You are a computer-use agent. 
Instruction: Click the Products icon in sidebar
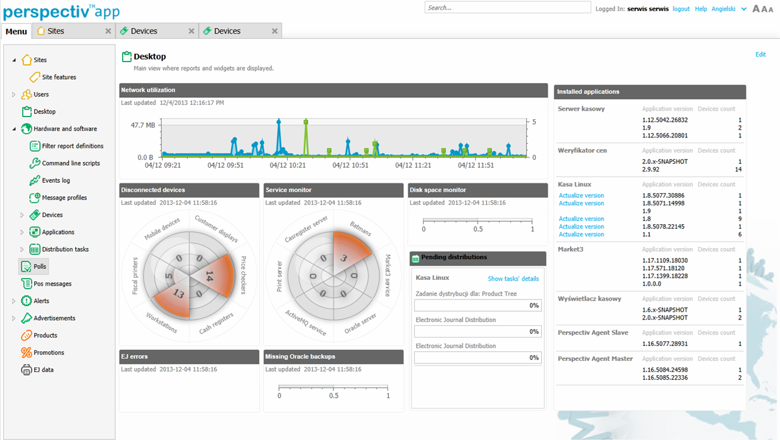tap(27, 336)
